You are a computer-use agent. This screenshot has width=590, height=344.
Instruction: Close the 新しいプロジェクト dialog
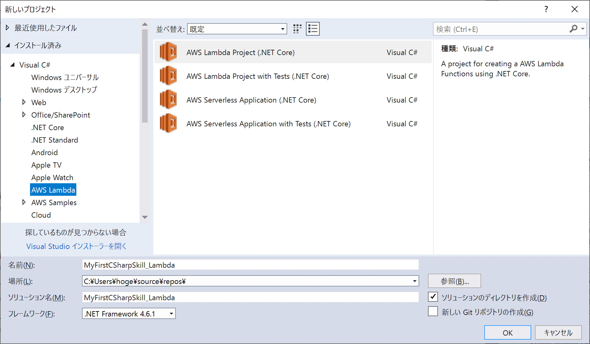coord(574,9)
